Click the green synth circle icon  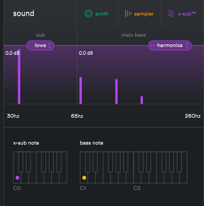click(x=89, y=13)
